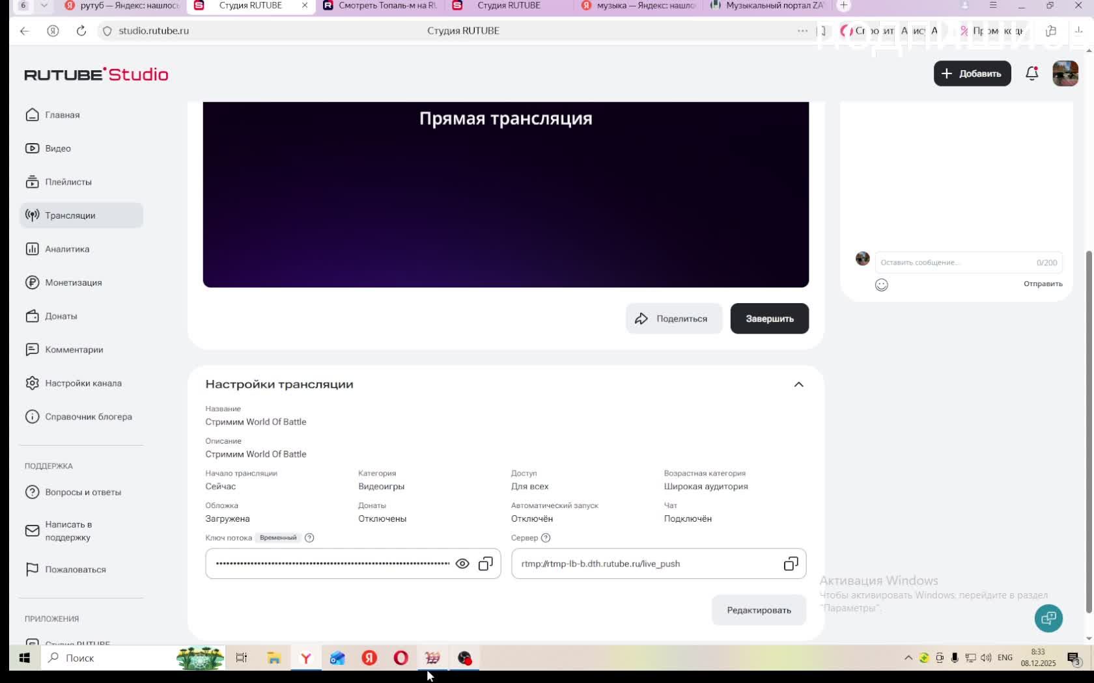Open Монетизация section in sidebar
Viewport: 1094px width, 683px height.
tap(73, 282)
